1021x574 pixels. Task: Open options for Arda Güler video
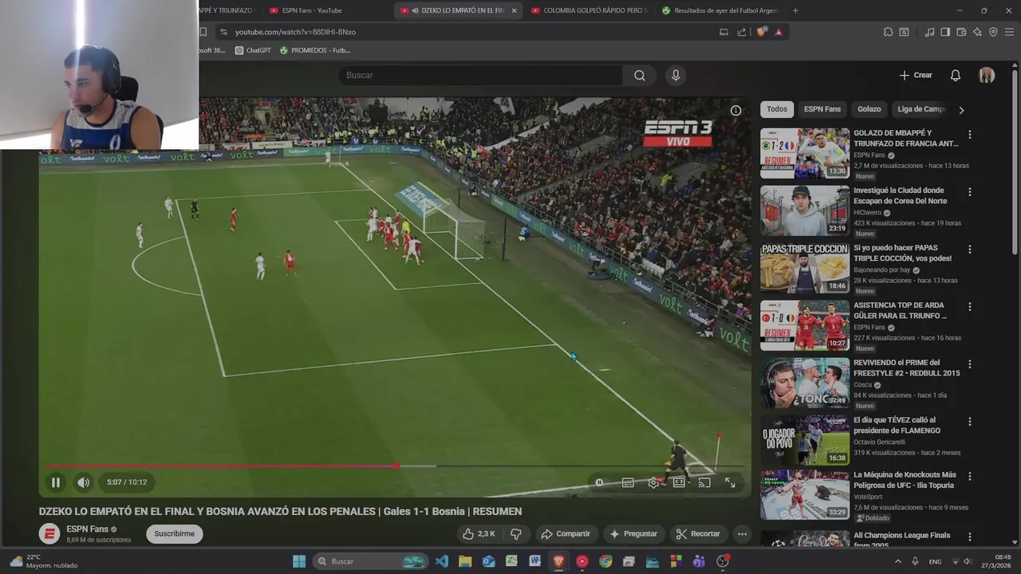[x=970, y=307]
